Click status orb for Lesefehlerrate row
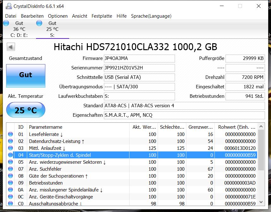Screen dimensions: 271x212 [x=10, y=134]
